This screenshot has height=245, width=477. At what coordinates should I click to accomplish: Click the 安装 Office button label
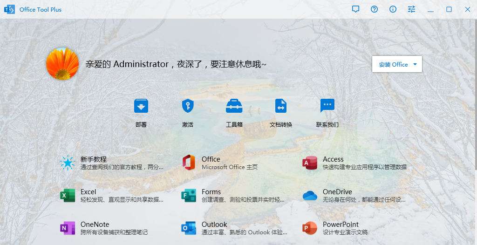click(393, 65)
